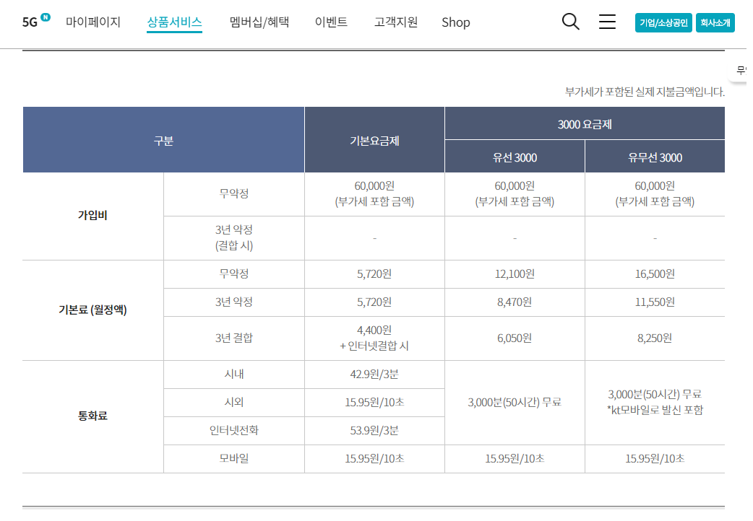Click the 5G logo in header
Screen dimensions: 753x521
pyautogui.click(x=30, y=22)
